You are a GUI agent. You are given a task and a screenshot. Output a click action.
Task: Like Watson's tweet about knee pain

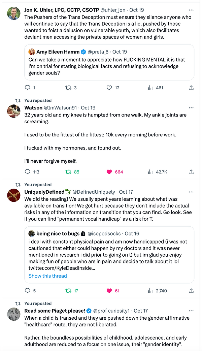pyautogui.click(x=109, y=172)
